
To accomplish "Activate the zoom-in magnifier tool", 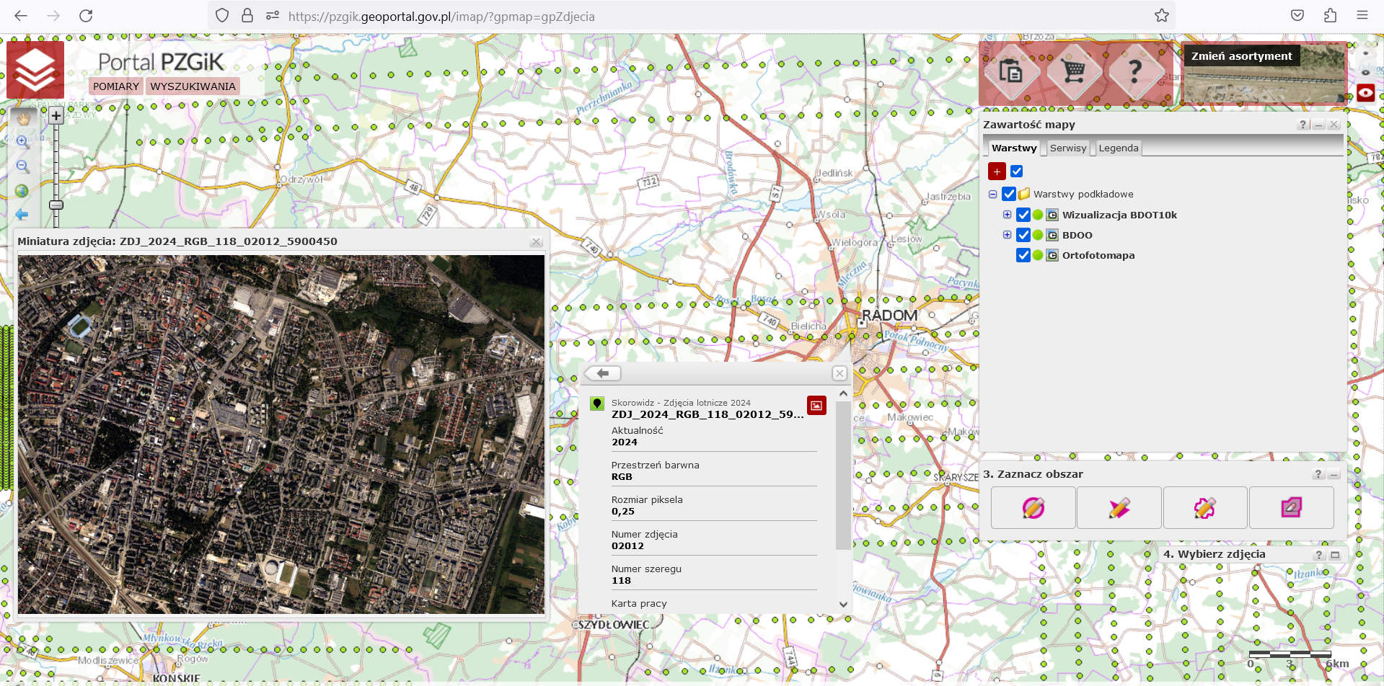I will (23, 142).
